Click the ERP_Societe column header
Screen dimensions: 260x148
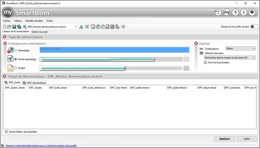(x=37, y=88)
